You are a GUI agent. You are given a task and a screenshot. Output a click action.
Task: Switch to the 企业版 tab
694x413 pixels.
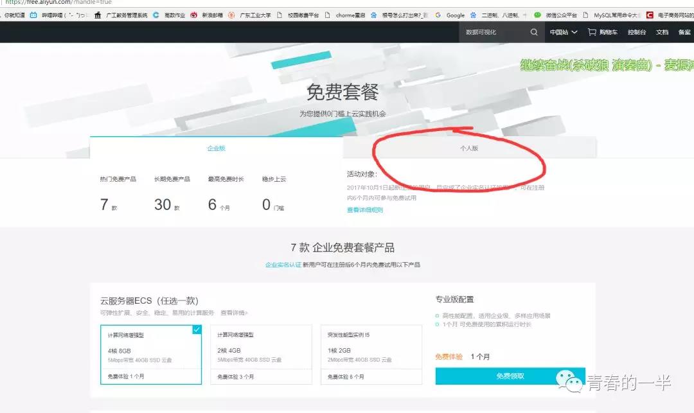click(x=216, y=148)
